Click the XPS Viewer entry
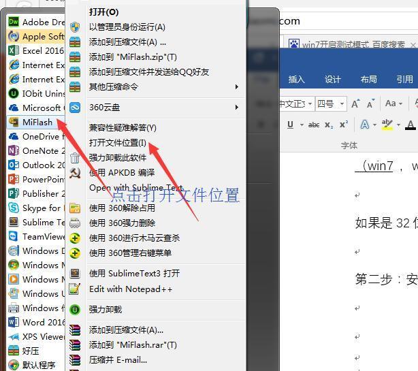This screenshot has width=418, height=371. [36, 336]
